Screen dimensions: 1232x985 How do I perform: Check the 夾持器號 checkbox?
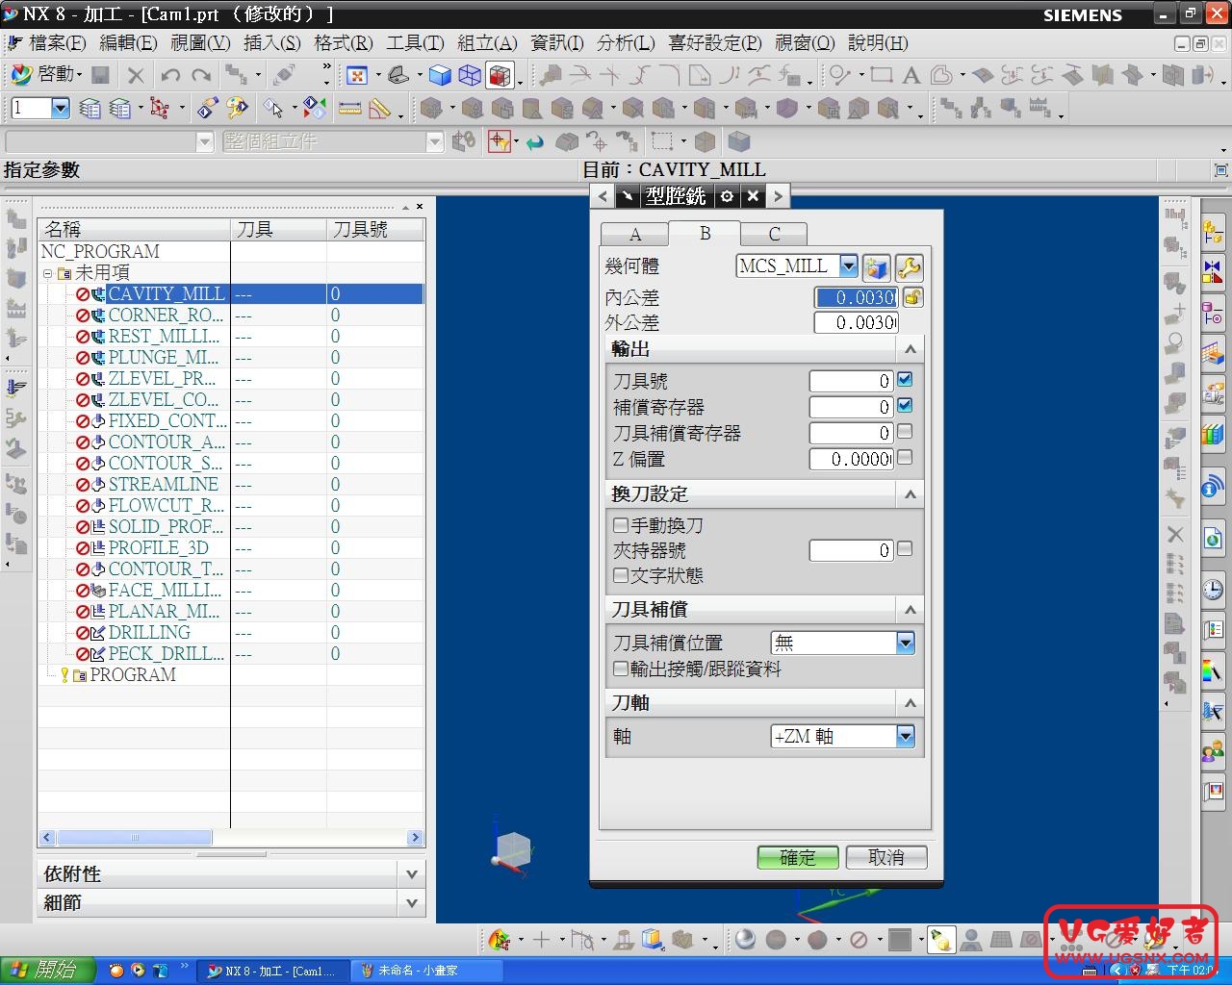click(905, 549)
